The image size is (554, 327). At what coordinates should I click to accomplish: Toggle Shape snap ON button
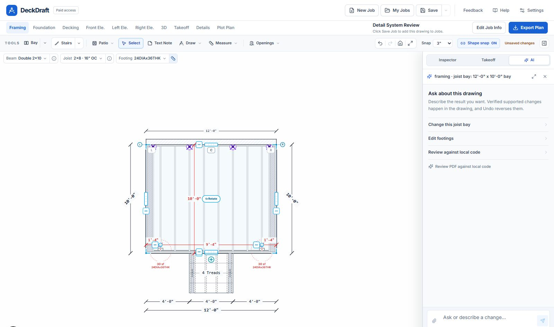point(479,43)
